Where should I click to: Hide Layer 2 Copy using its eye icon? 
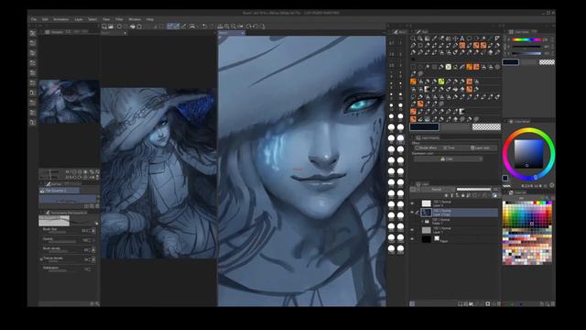413,212
